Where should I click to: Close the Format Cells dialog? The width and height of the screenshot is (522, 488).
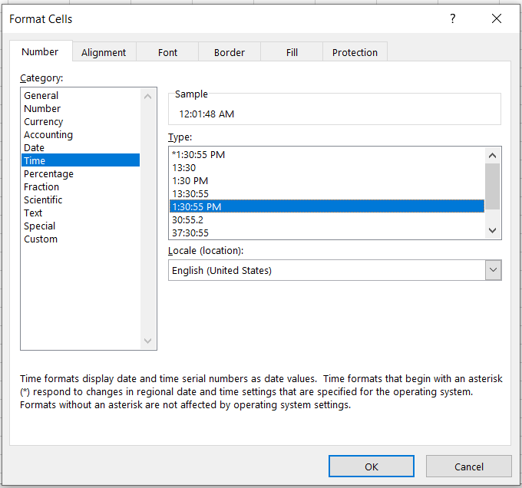click(497, 18)
